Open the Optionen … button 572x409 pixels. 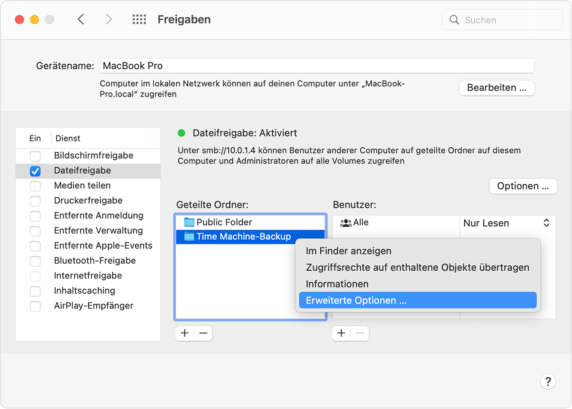point(523,186)
